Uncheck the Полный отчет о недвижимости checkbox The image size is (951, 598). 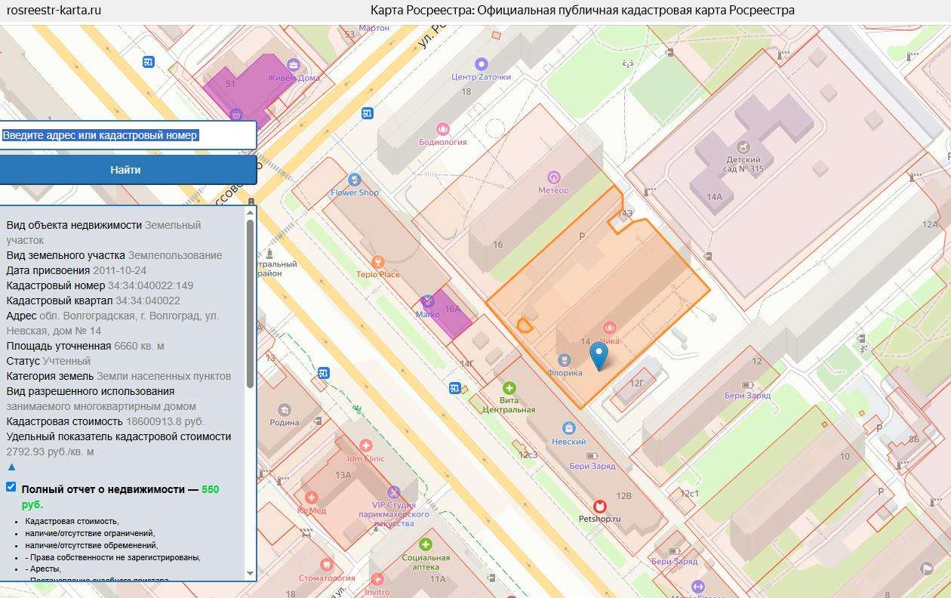(x=11, y=487)
